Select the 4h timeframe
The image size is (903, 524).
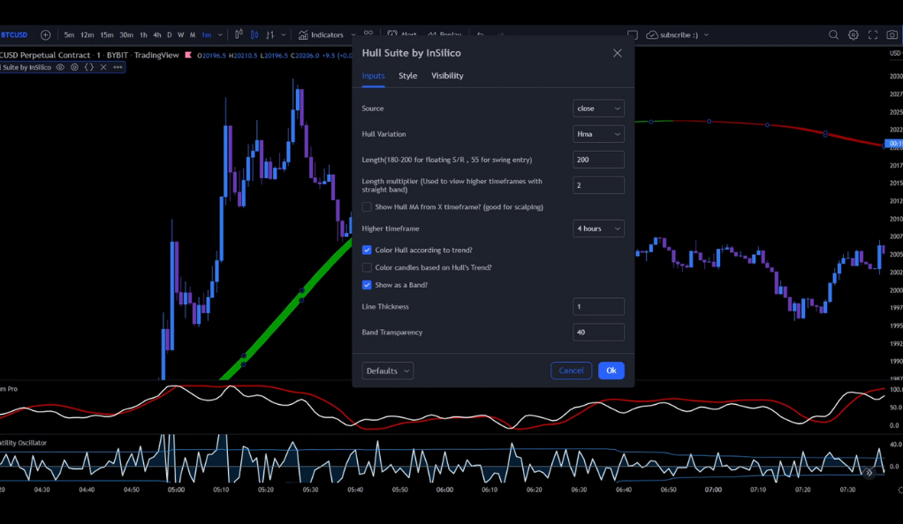pyautogui.click(x=157, y=35)
